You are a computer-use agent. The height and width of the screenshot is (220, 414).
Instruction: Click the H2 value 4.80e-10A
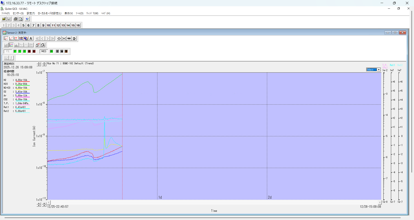(21, 80)
